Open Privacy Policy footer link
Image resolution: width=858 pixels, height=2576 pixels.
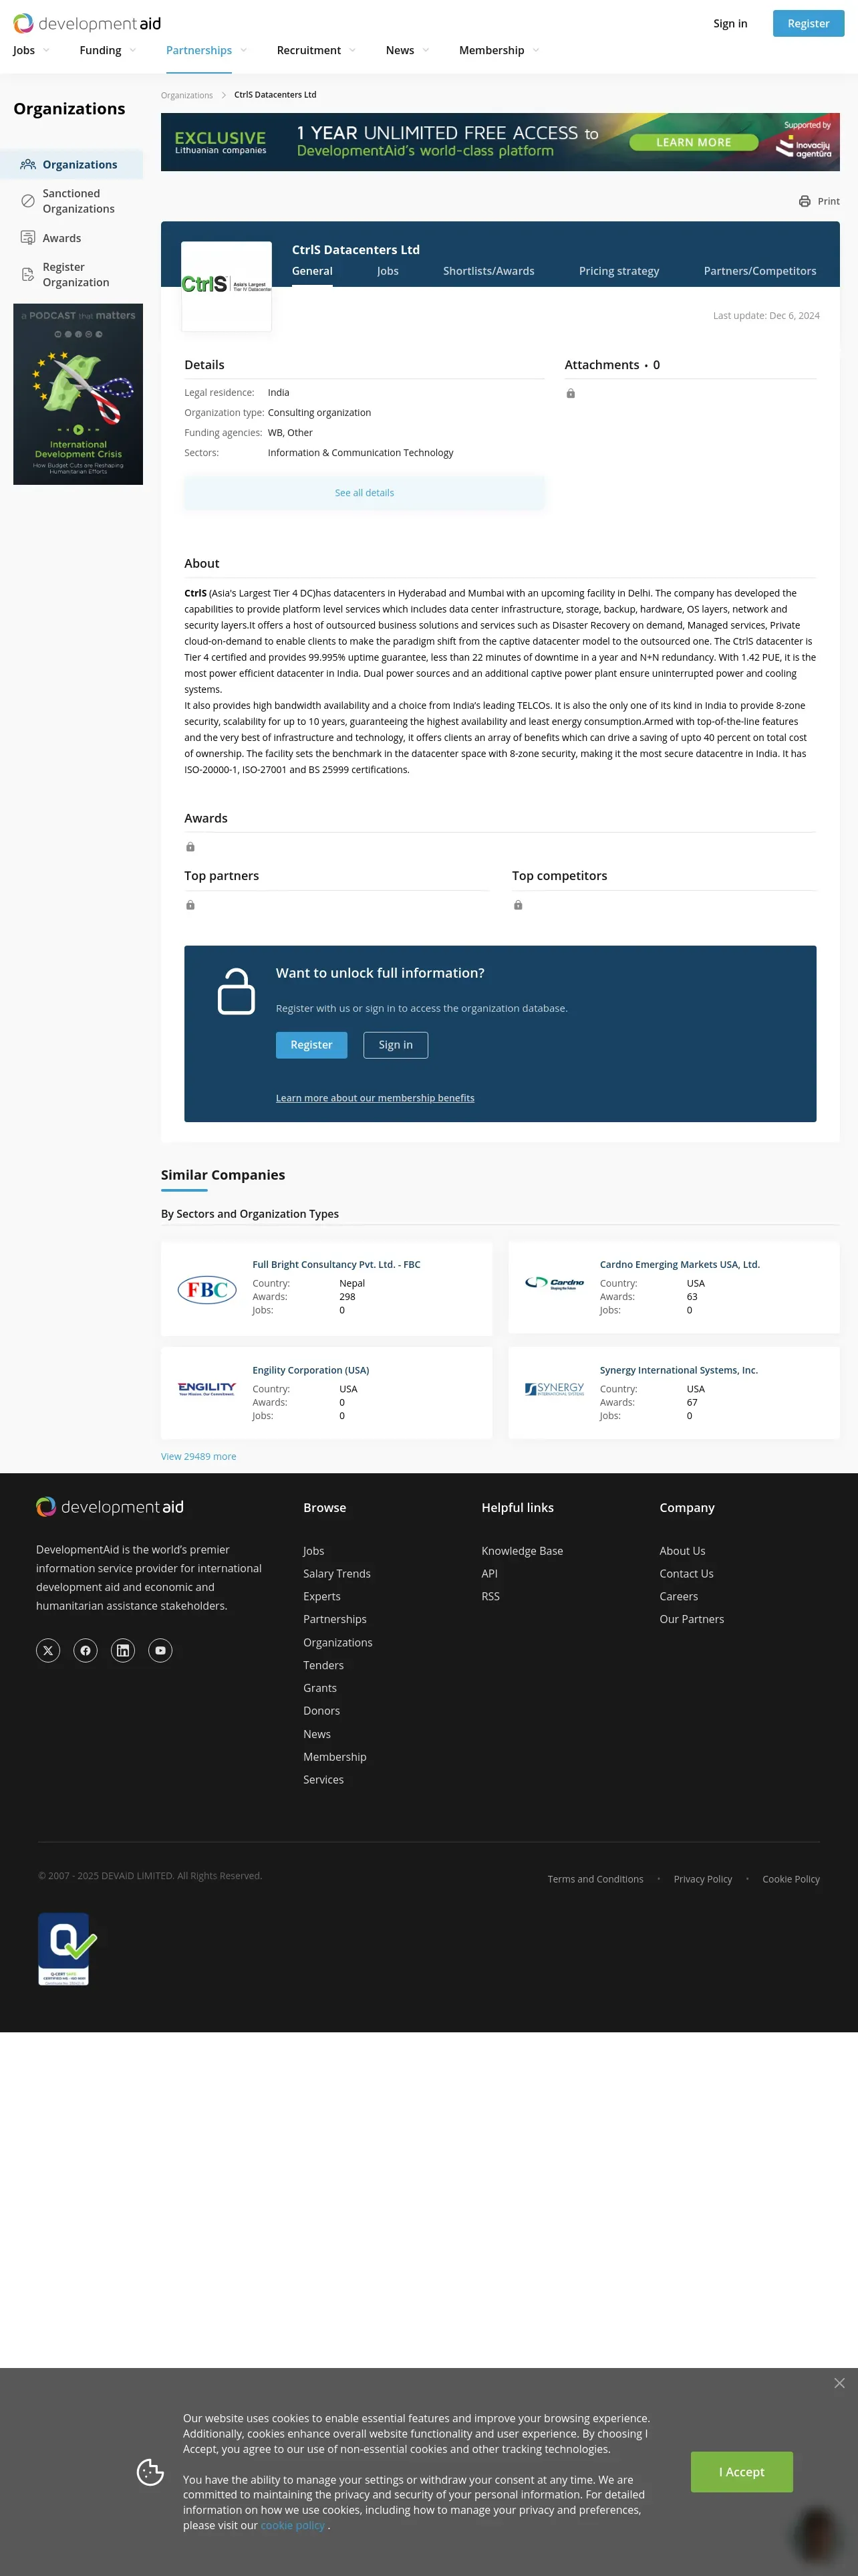[702, 1879]
